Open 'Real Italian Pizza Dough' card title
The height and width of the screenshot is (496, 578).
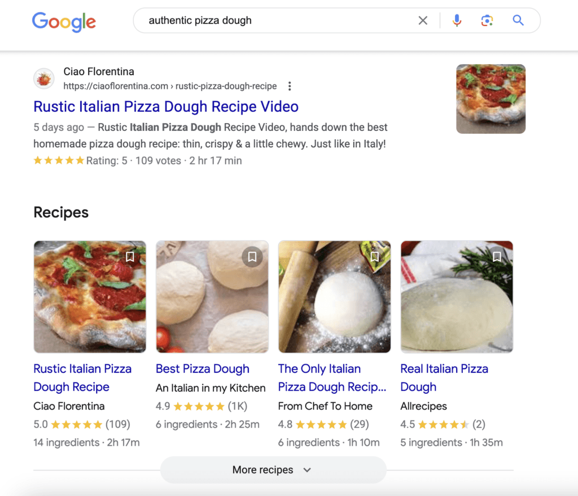click(x=444, y=378)
